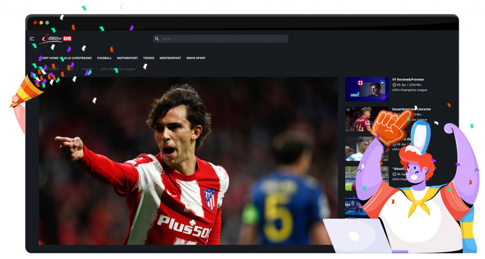Open the hamburger menu beside the ServusTV logo

32,39
